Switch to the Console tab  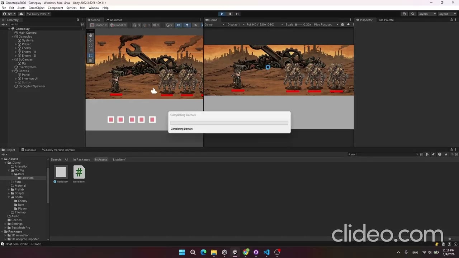point(28,150)
